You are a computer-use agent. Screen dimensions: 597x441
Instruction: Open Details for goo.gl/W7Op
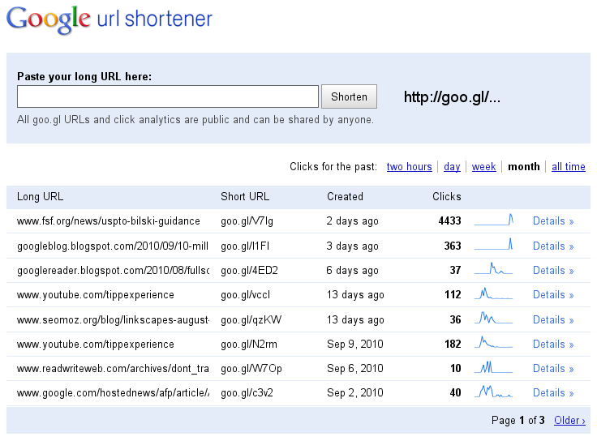[x=552, y=368]
